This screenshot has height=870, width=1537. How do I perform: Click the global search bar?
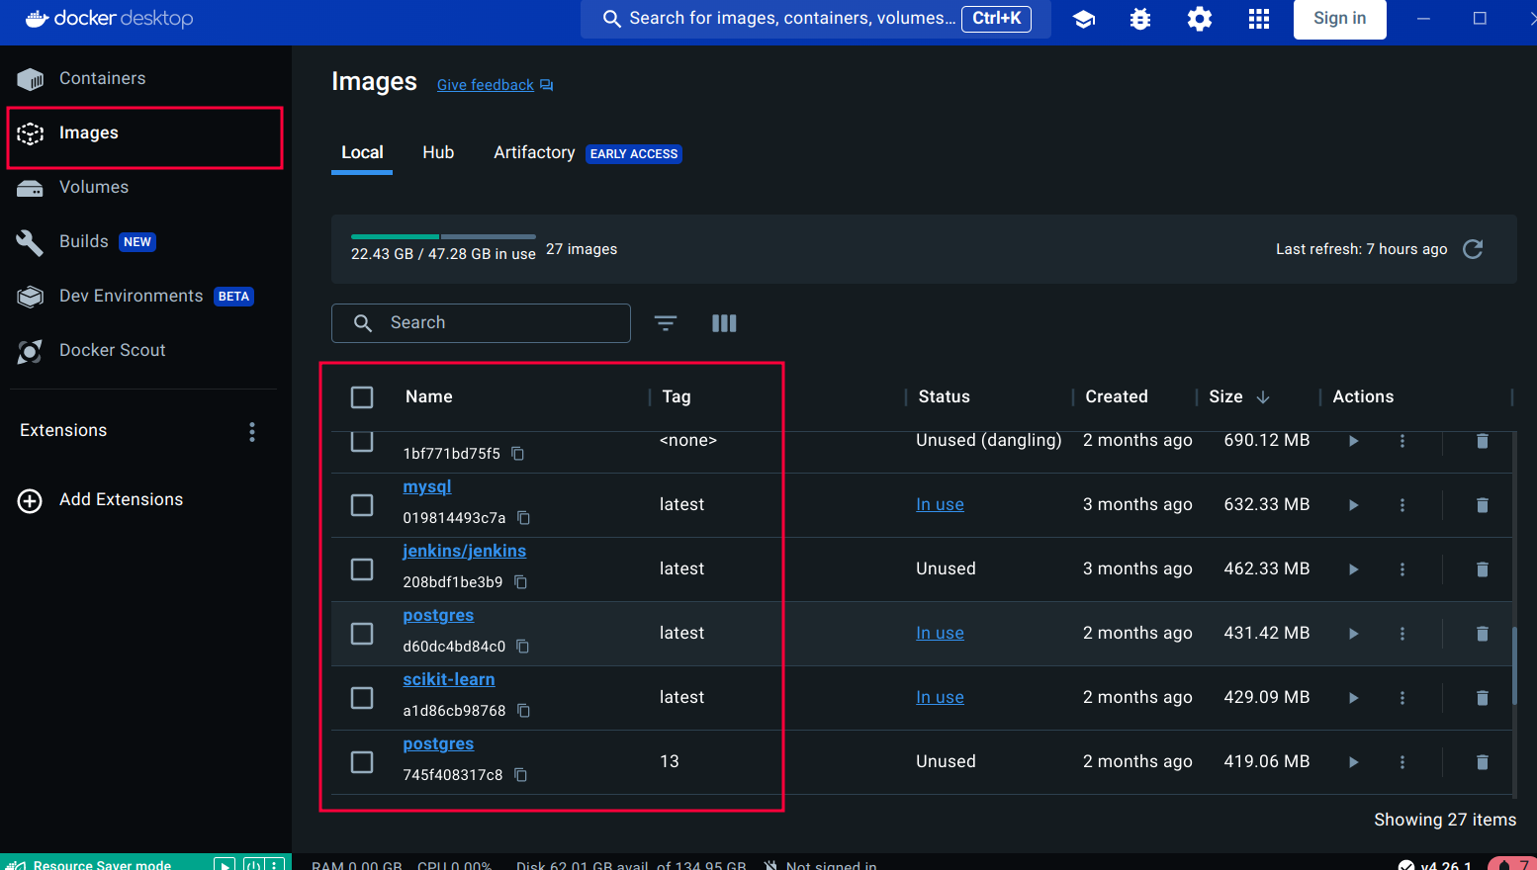(815, 19)
